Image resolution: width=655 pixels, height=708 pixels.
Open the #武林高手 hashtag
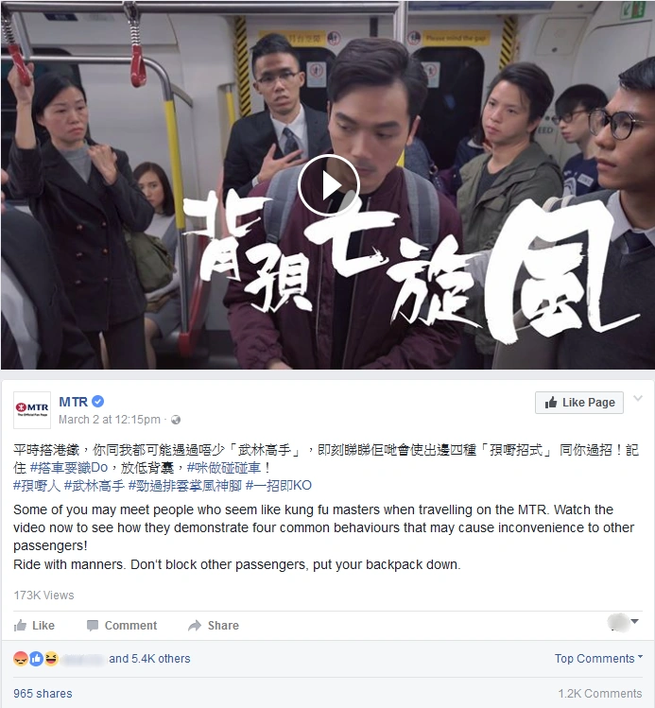pyautogui.click(x=94, y=486)
